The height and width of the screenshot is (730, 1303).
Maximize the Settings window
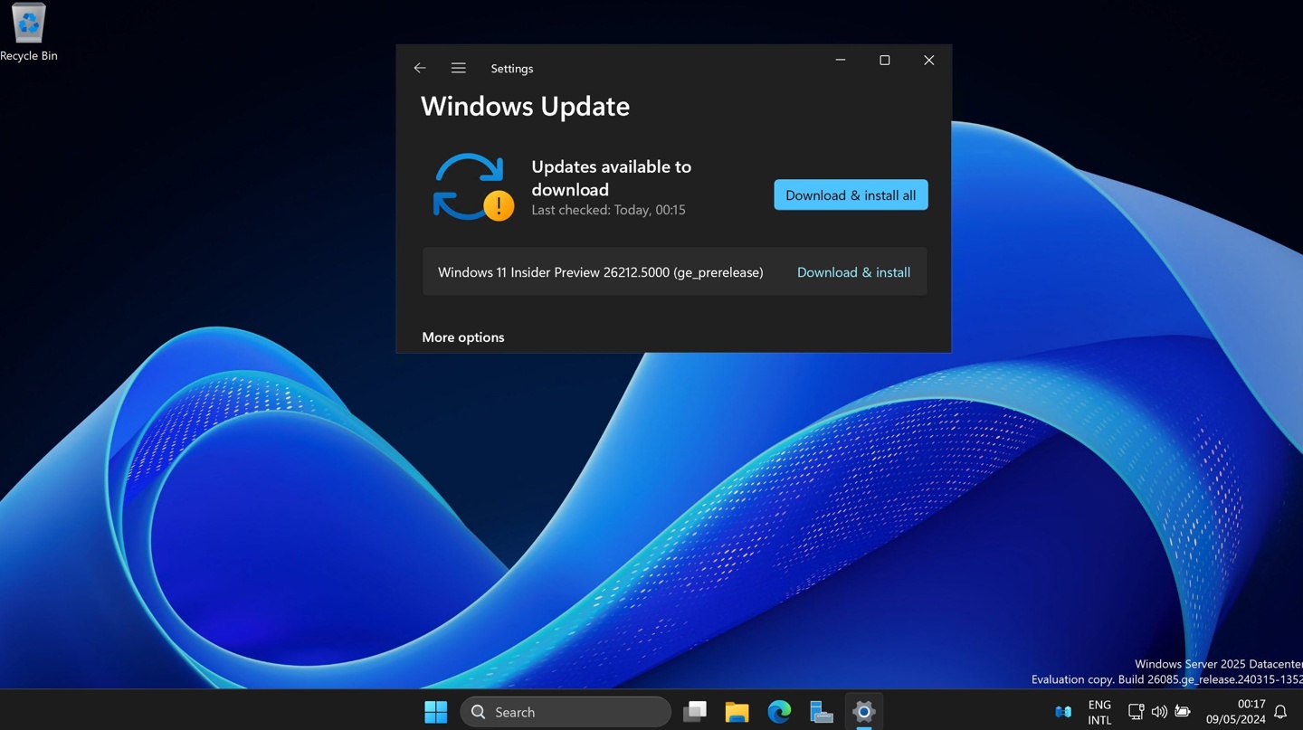point(885,61)
